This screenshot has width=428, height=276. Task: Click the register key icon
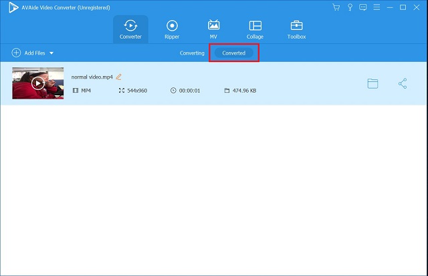tap(350, 7)
